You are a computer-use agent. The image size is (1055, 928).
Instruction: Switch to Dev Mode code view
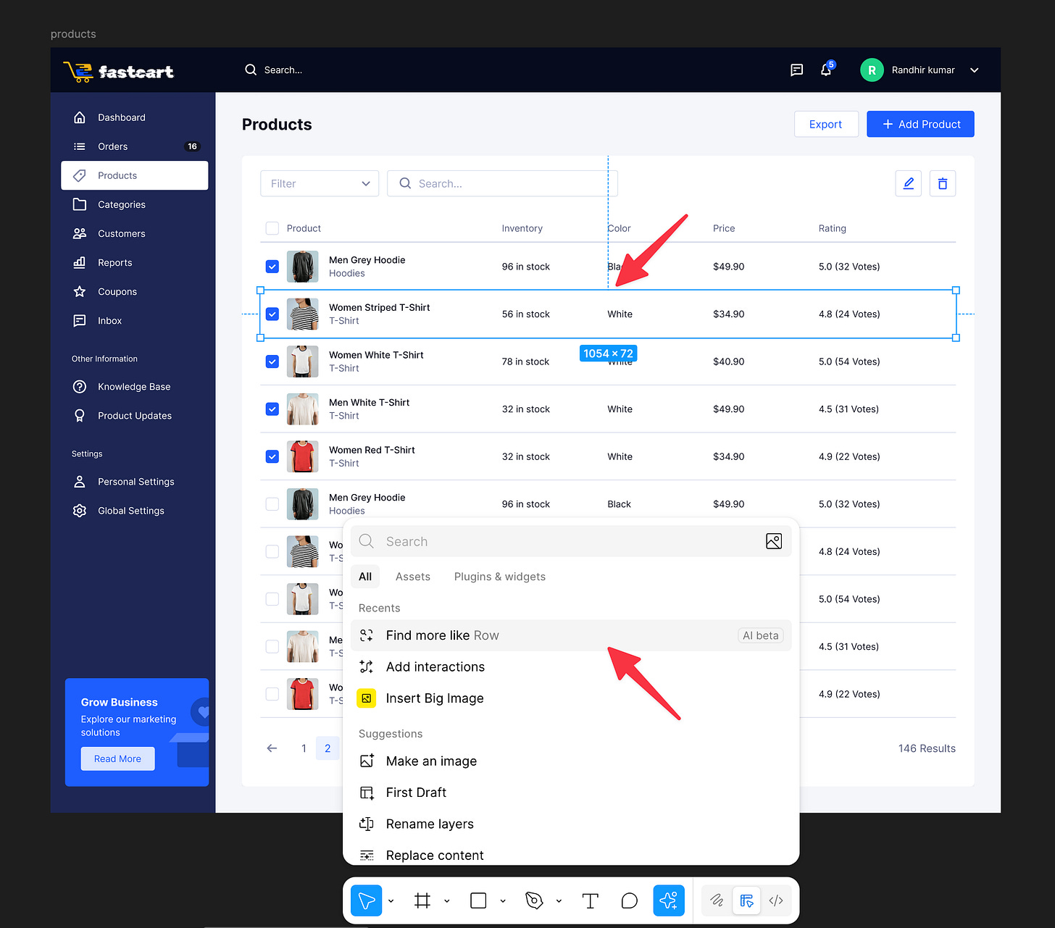click(776, 900)
